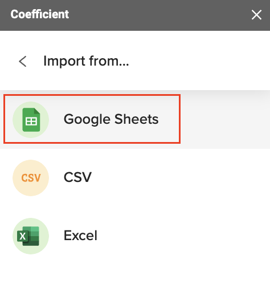This screenshot has width=270, height=308.
Task: Select the Google Sheets label
Action: 111,119
